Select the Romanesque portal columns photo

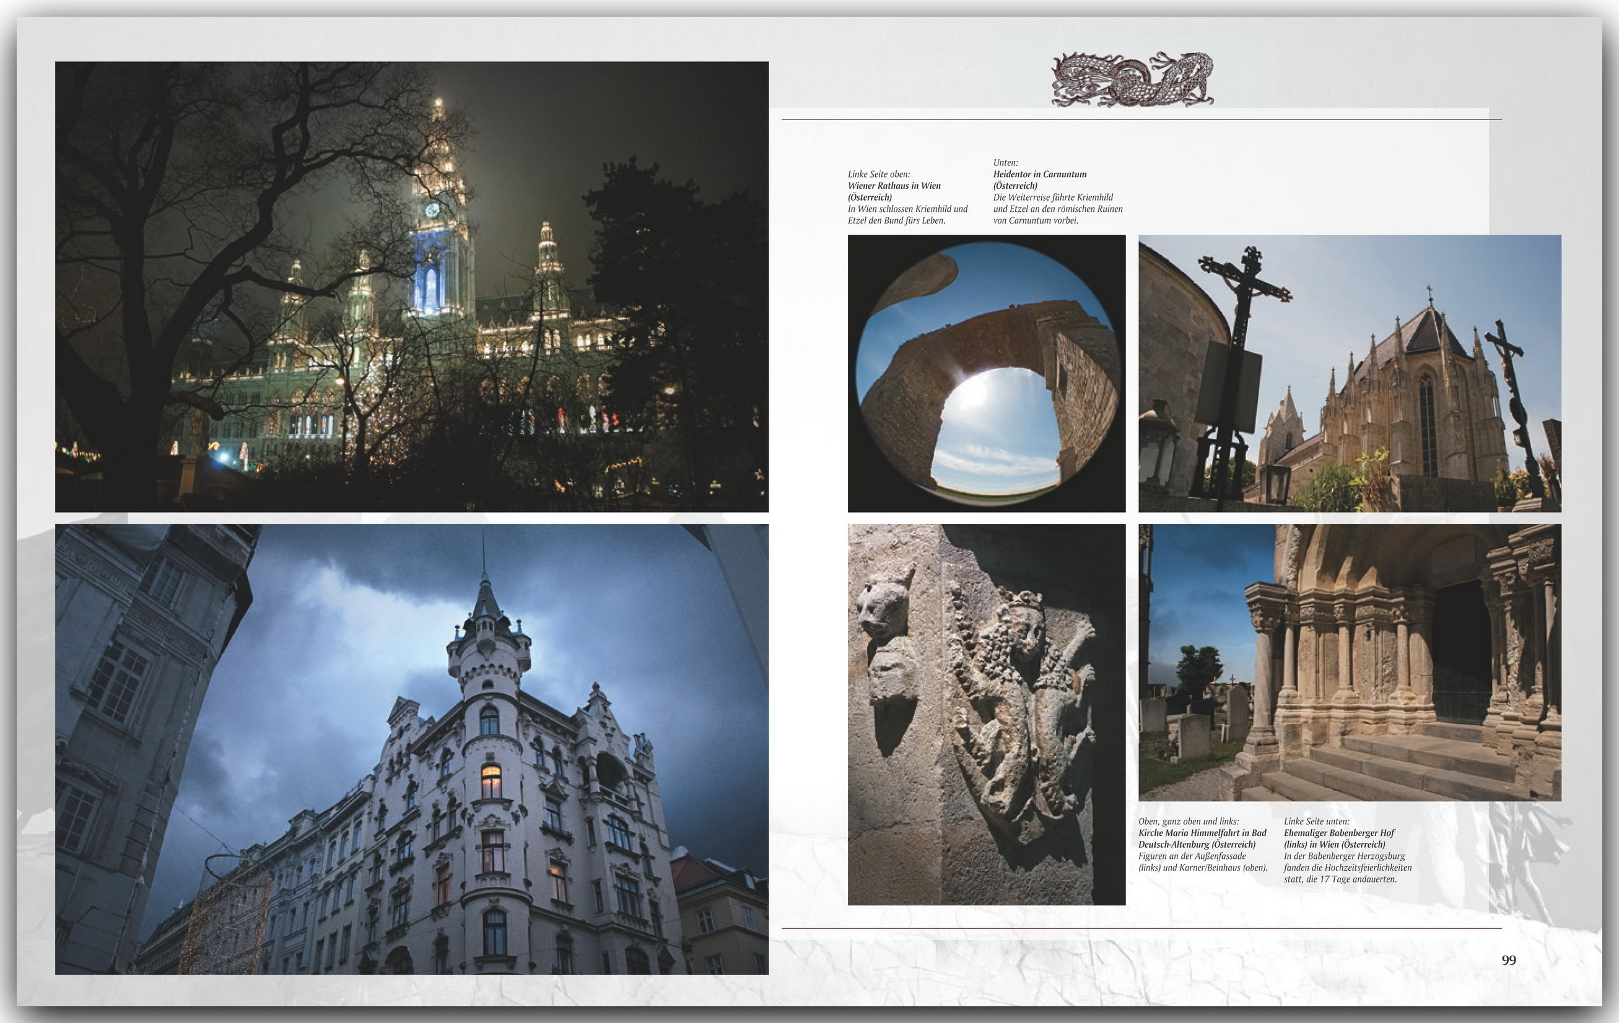tap(1350, 662)
